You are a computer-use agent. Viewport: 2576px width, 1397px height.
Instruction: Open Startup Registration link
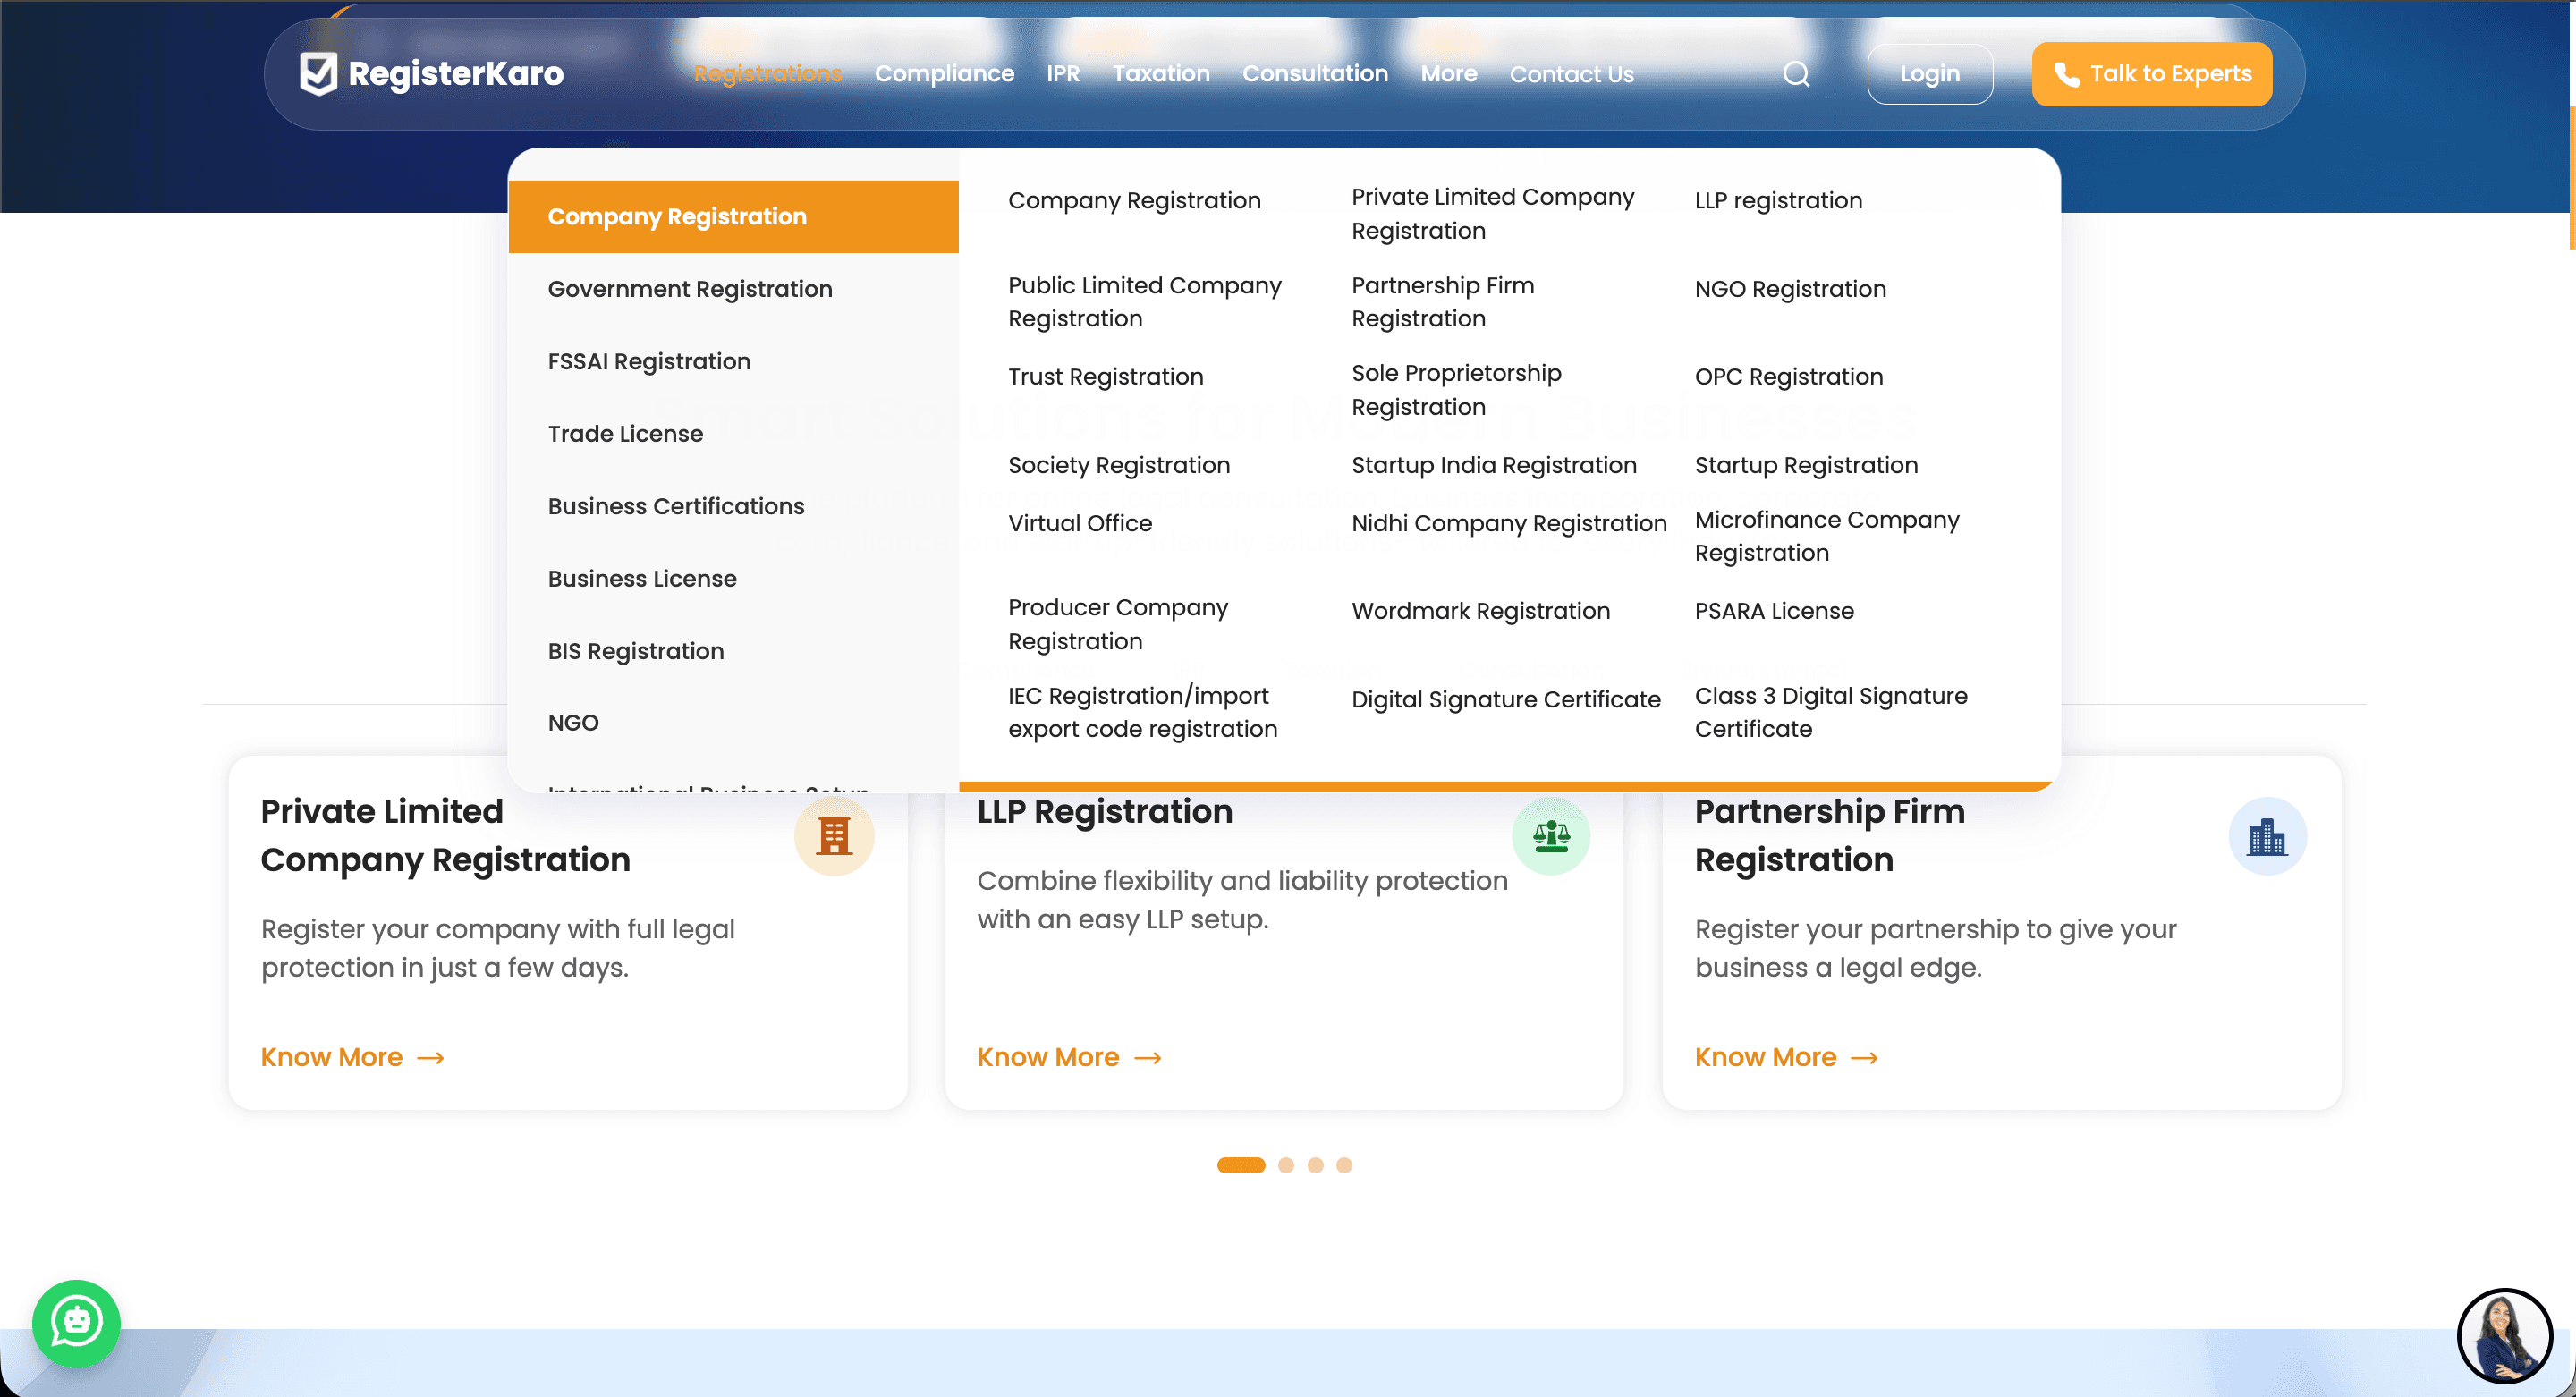1806,465
